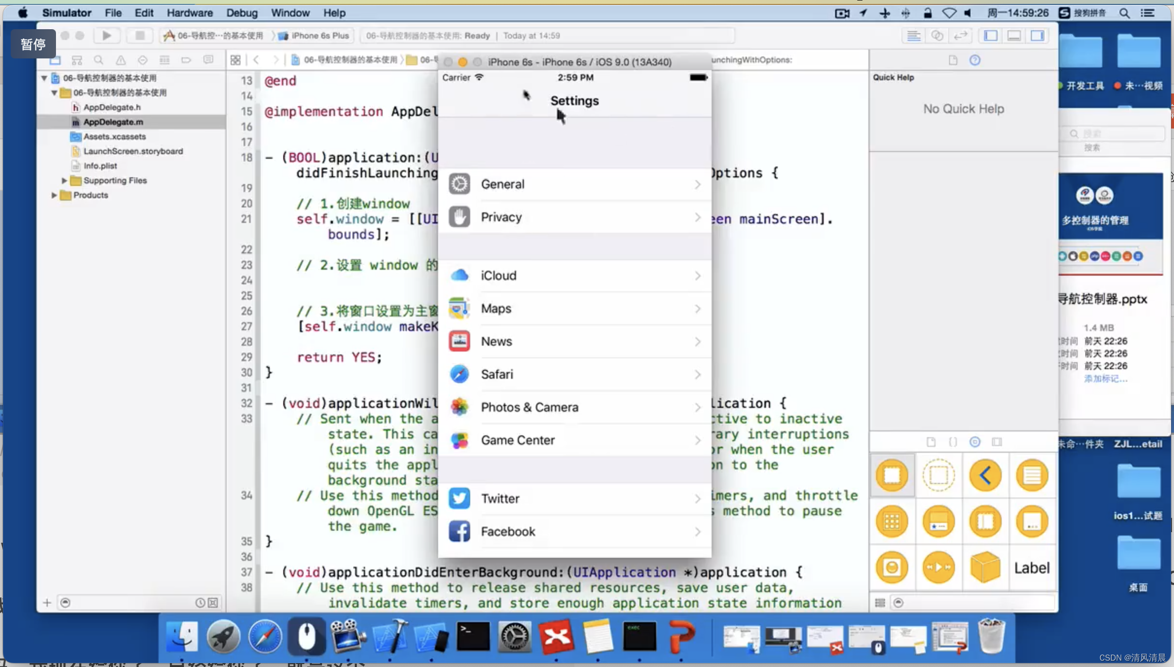
Task: Select LaunchScreen.storyboard file
Action: click(x=133, y=151)
